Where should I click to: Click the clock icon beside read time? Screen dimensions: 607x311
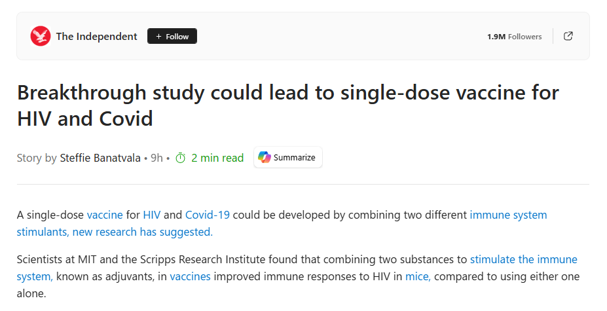[x=180, y=158]
